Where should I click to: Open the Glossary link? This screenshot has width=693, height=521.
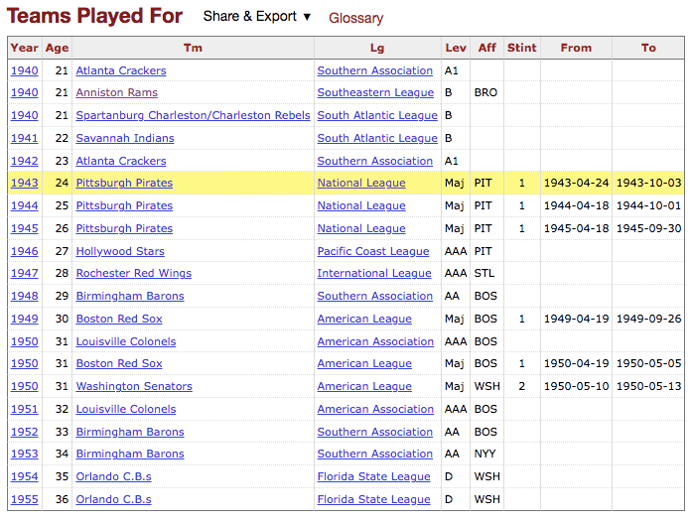(355, 18)
